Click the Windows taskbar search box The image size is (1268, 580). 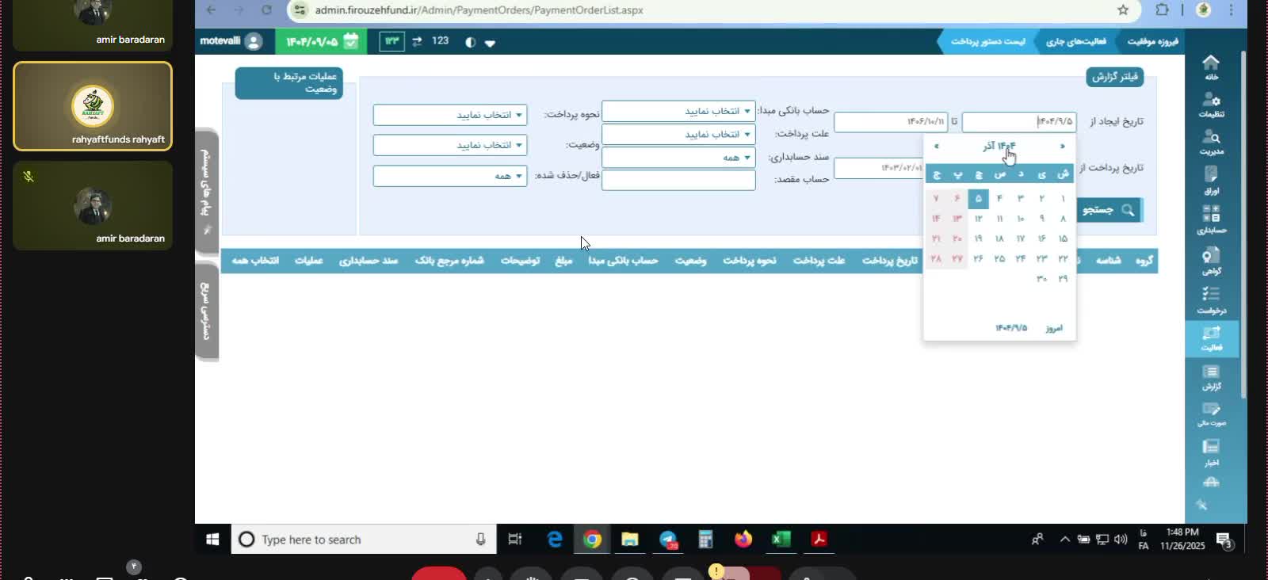point(364,540)
